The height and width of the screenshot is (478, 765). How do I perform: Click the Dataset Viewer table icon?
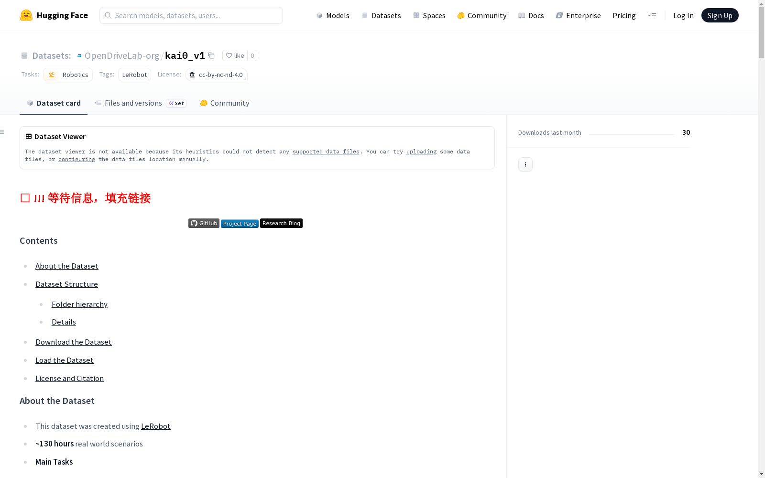pos(29,136)
